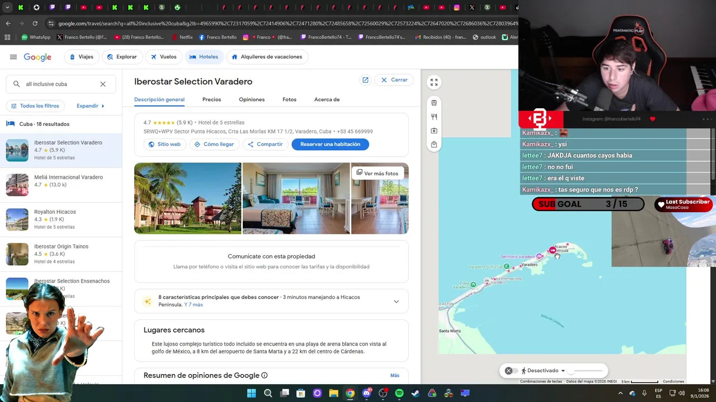Open the Netflix bookmark
The image size is (716, 402).
pos(182,37)
